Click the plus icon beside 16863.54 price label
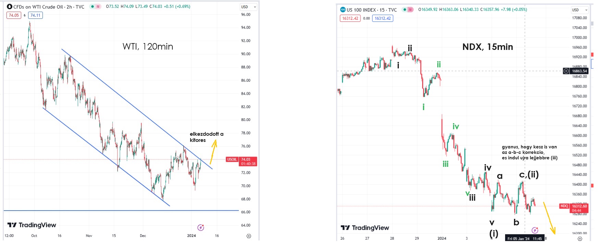 coord(566,71)
